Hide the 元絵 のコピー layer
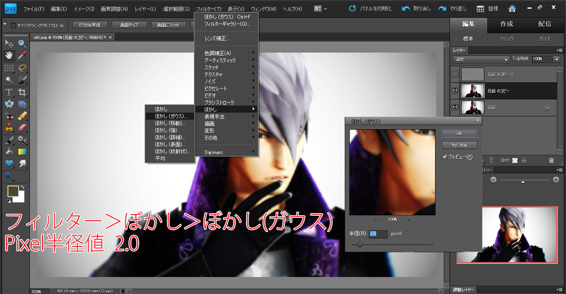566x294 pixels. 455,90
